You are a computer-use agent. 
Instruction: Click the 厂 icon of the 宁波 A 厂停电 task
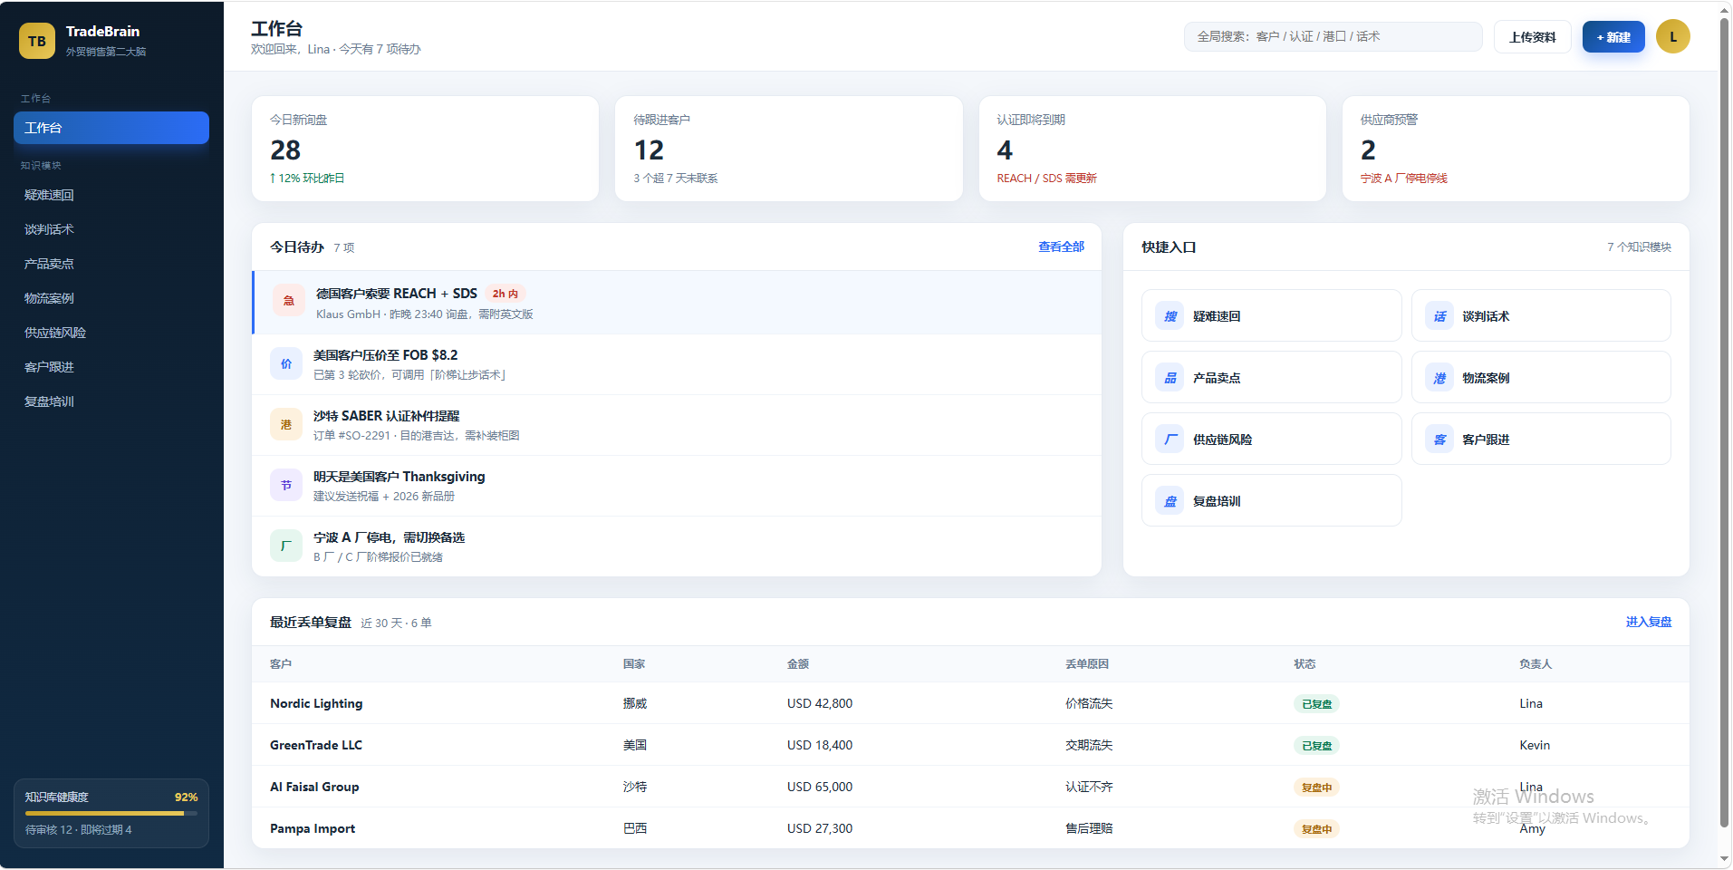(286, 546)
